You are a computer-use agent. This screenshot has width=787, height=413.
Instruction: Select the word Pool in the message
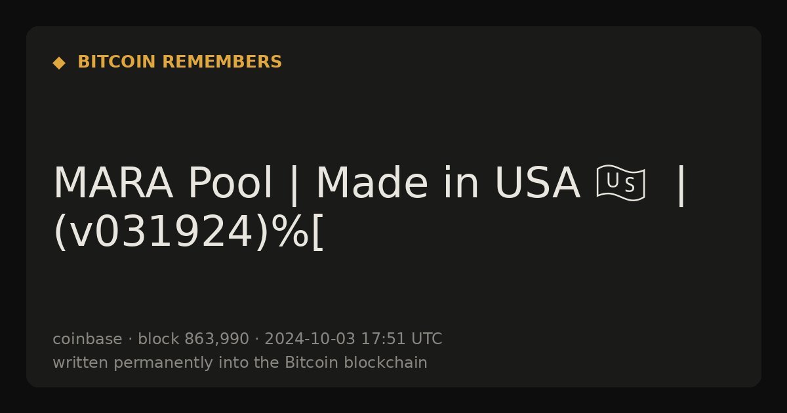tap(230, 184)
